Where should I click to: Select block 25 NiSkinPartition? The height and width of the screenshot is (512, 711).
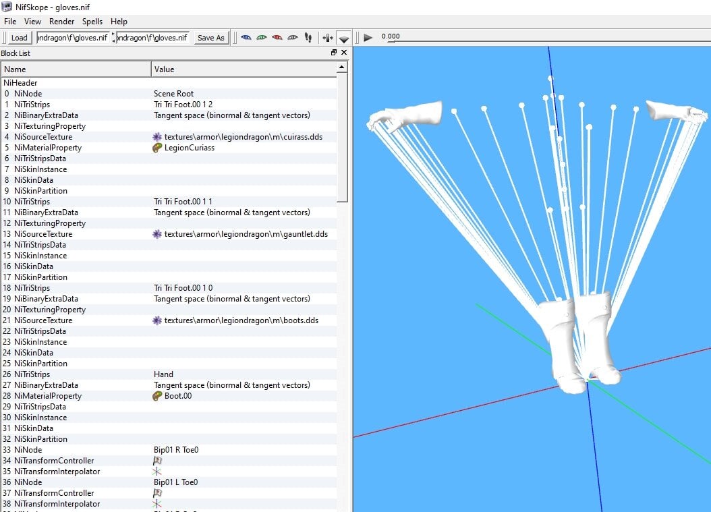pyautogui.click(x=169, y=364)
